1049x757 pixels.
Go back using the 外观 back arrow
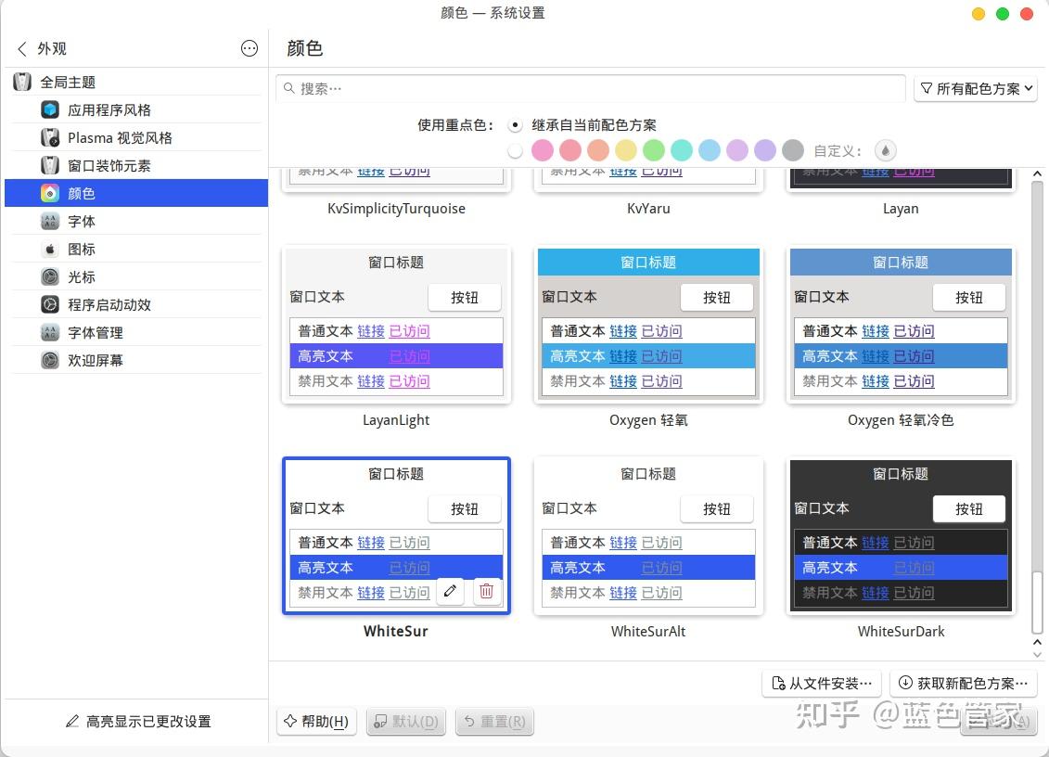point(21,48)
